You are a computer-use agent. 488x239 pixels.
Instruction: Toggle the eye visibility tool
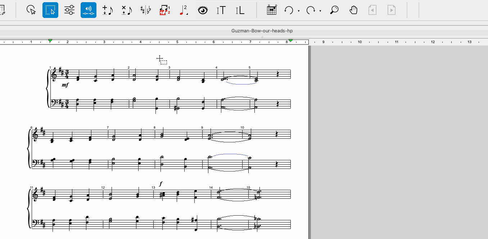pos(203,10)
